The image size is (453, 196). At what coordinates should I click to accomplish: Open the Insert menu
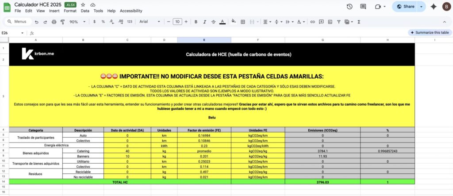(x=54, y=11)
